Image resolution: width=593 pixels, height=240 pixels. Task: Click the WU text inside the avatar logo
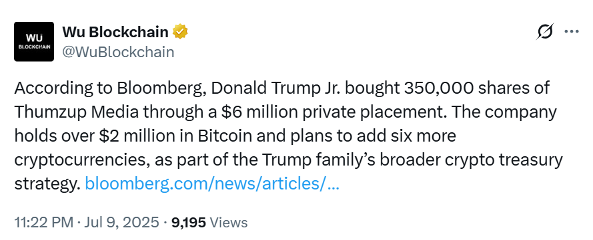[x=34, y=38]
